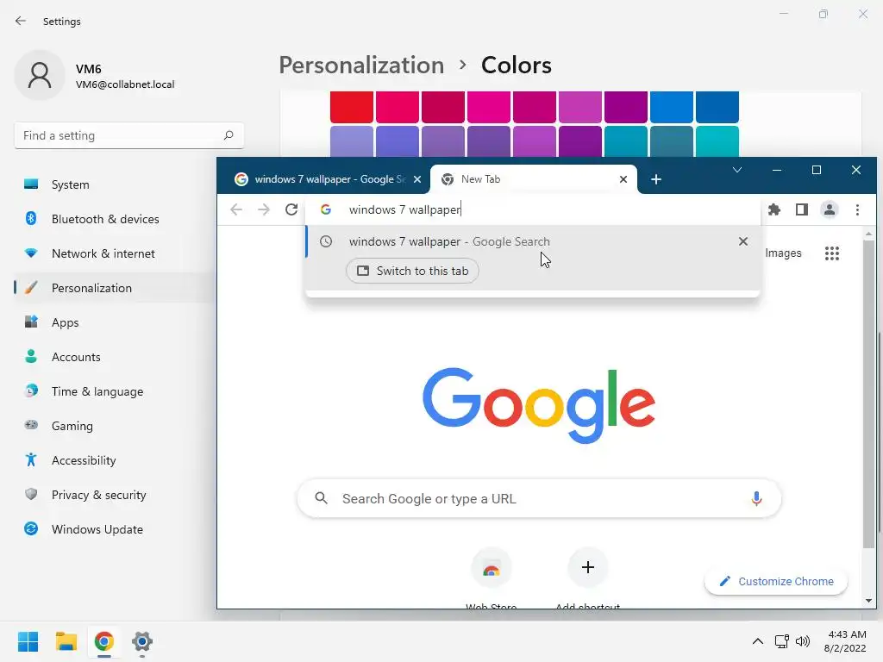The image size is (883, 662).
Task: Open Chrome's three-dot menu
Action: [857, 210]
